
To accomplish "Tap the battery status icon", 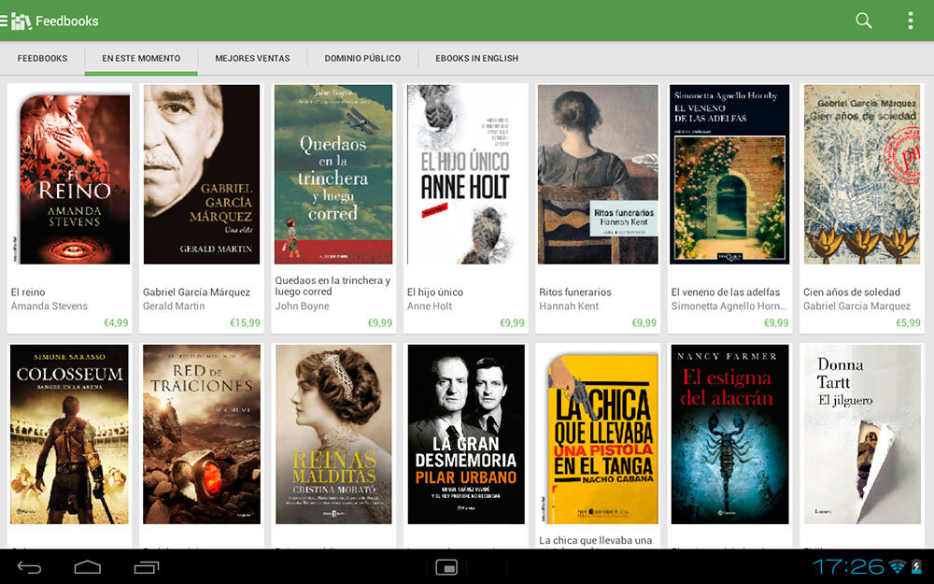I will pyautogui.click(x=917, y=566).
